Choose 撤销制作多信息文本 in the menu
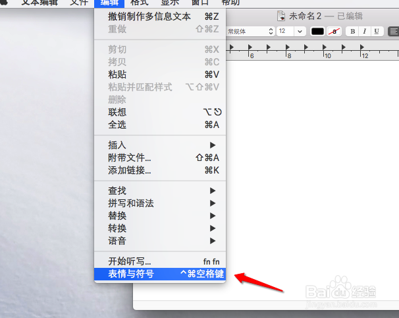The image size is (399, 318). tap(160, 16)
